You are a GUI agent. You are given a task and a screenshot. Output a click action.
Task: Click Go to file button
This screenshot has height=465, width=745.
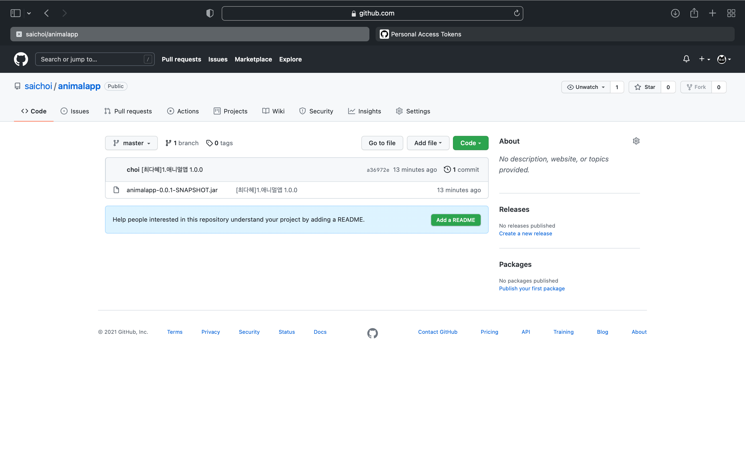tap(382, 143)
